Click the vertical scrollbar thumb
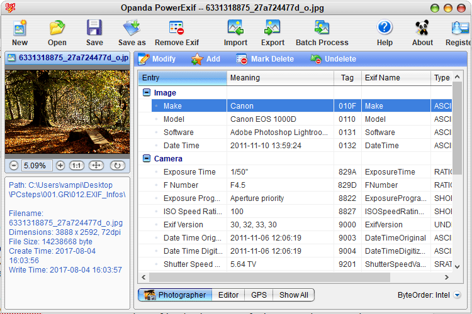Image resolution: width=472 pixels, height=314 pixels. click(458, 128)
